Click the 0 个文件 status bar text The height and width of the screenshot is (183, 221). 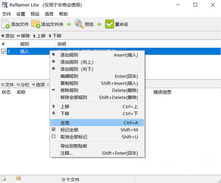(71, 180)
